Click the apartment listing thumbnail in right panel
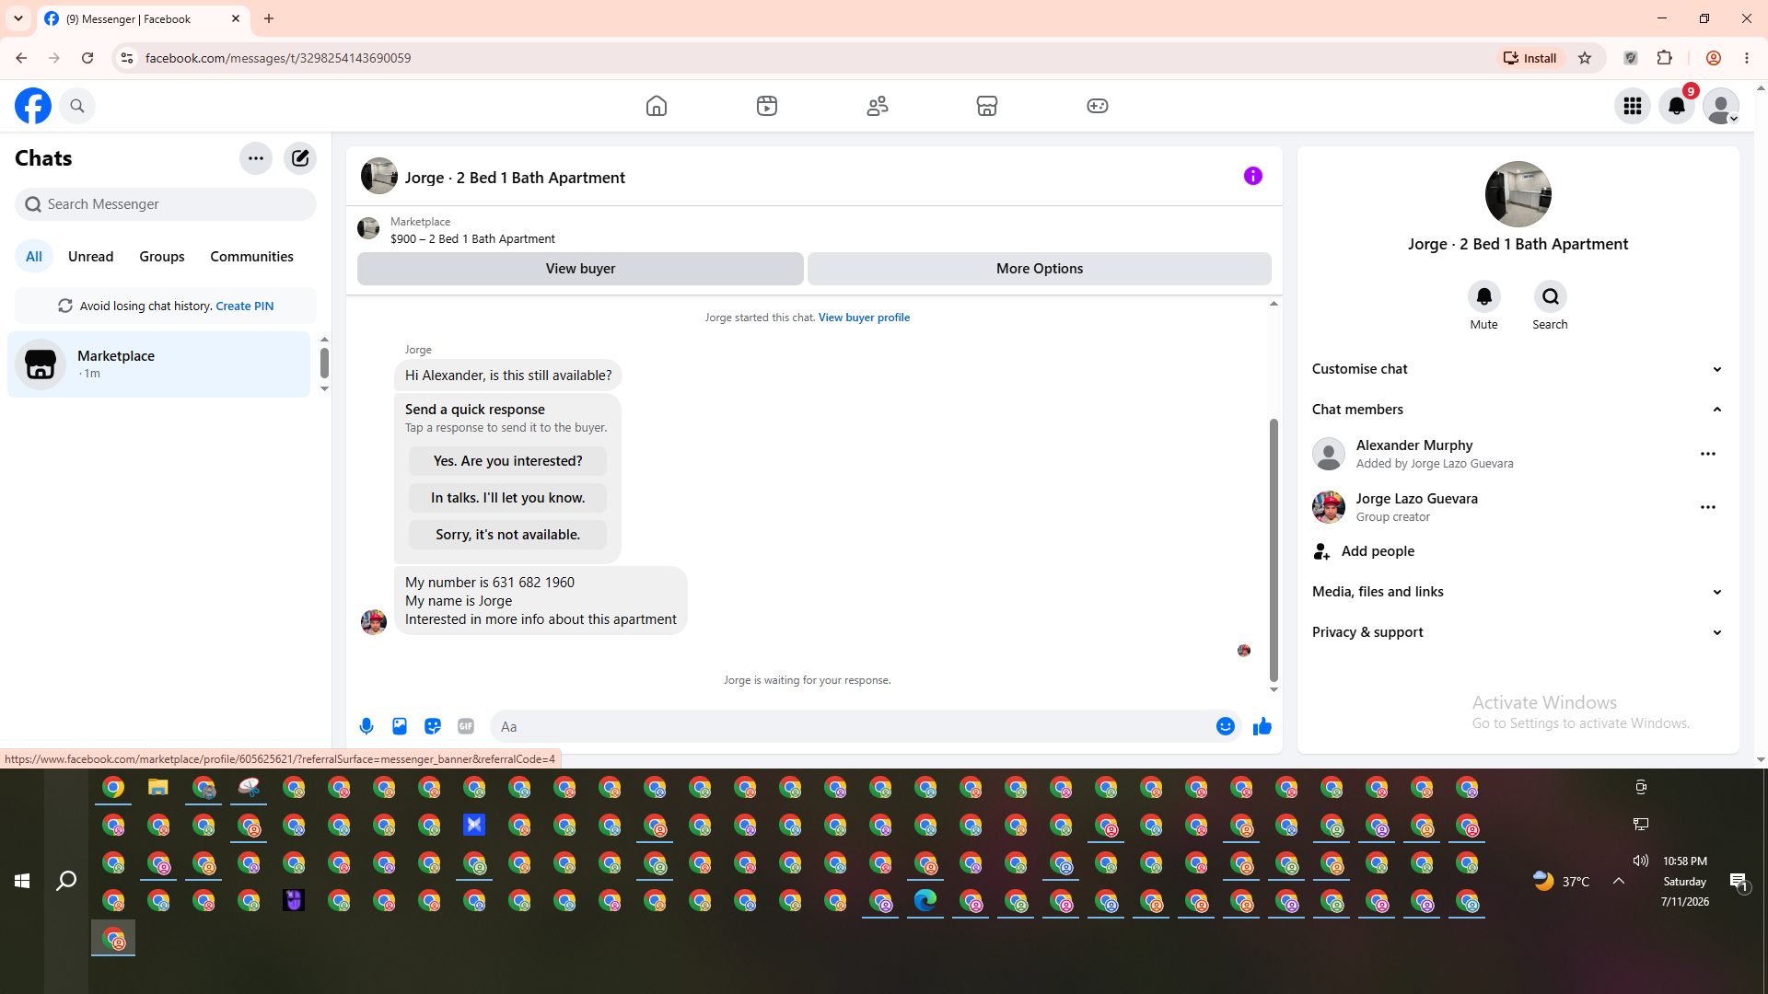This screenshot has width=1768, height=994. pyautogui.click(x=1518, y=194)
